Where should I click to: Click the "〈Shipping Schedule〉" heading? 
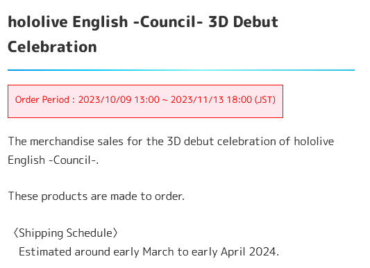(x=65, y=233)
